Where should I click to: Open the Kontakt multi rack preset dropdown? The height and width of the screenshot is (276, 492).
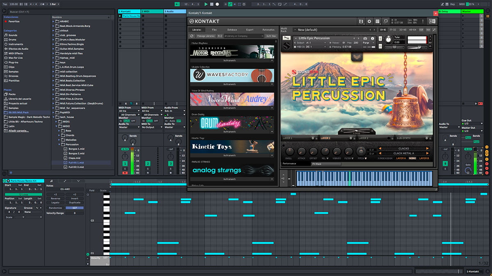(335, 30)
